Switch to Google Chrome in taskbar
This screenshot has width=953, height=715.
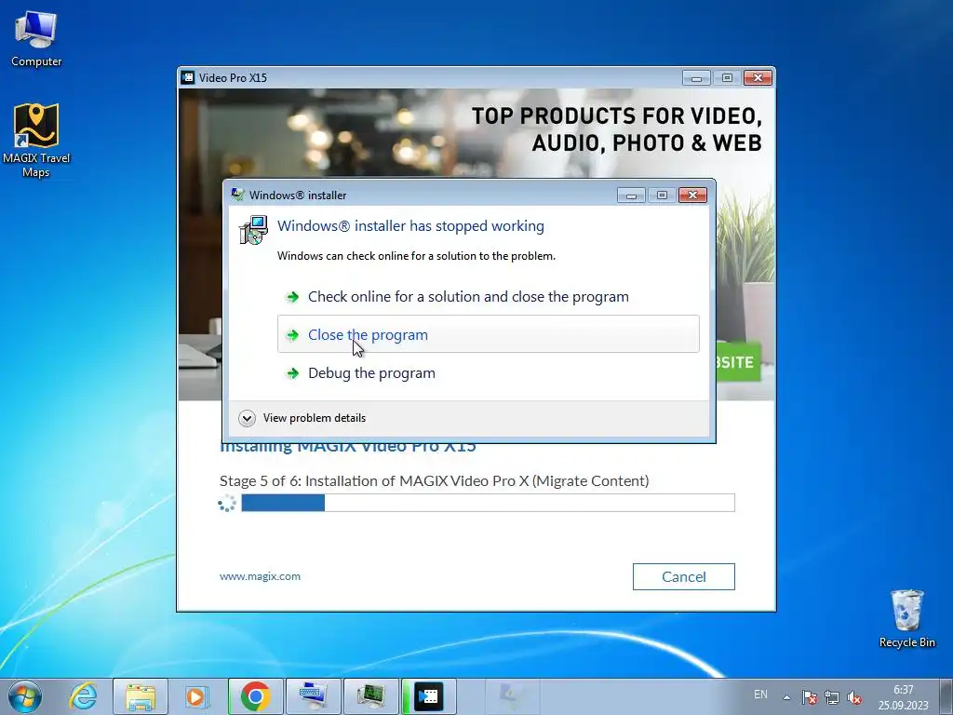tap(255, 696)
